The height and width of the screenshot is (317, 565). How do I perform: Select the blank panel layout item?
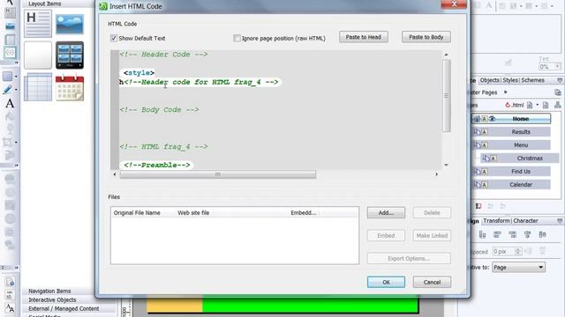pyautogui.click(x=38, y=55)
